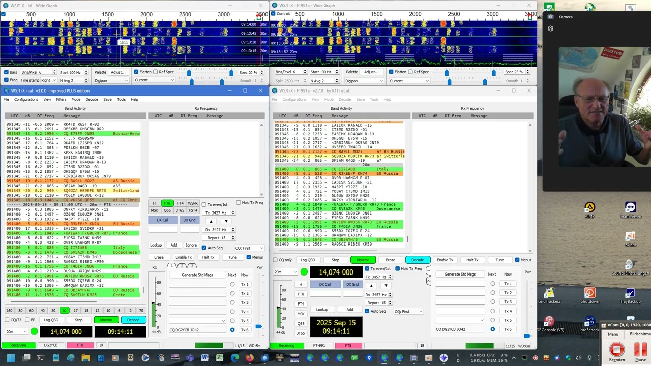651x366 pixels.
Task: Open the Windows Start menu
Action: click(12, 358)
